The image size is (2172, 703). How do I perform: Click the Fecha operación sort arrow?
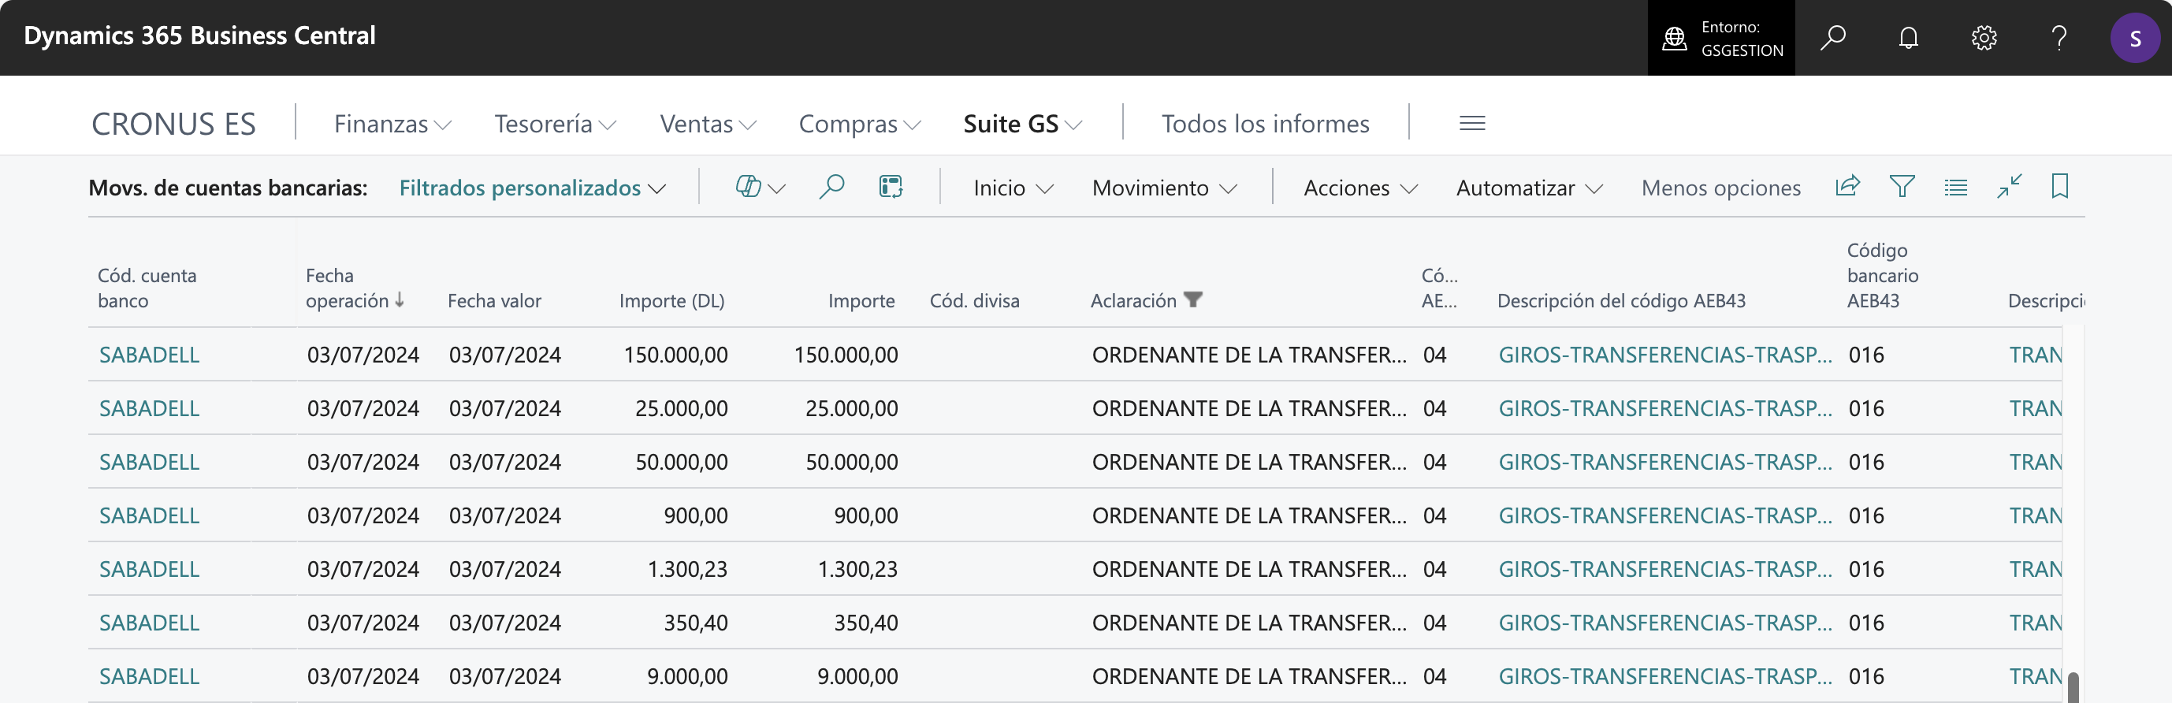coord(400,300)
